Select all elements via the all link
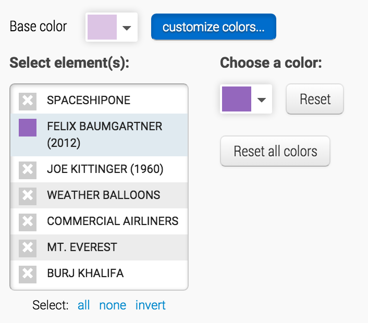Screen dimensions: 368x323 pyautogui.click(x=83, y=305)
